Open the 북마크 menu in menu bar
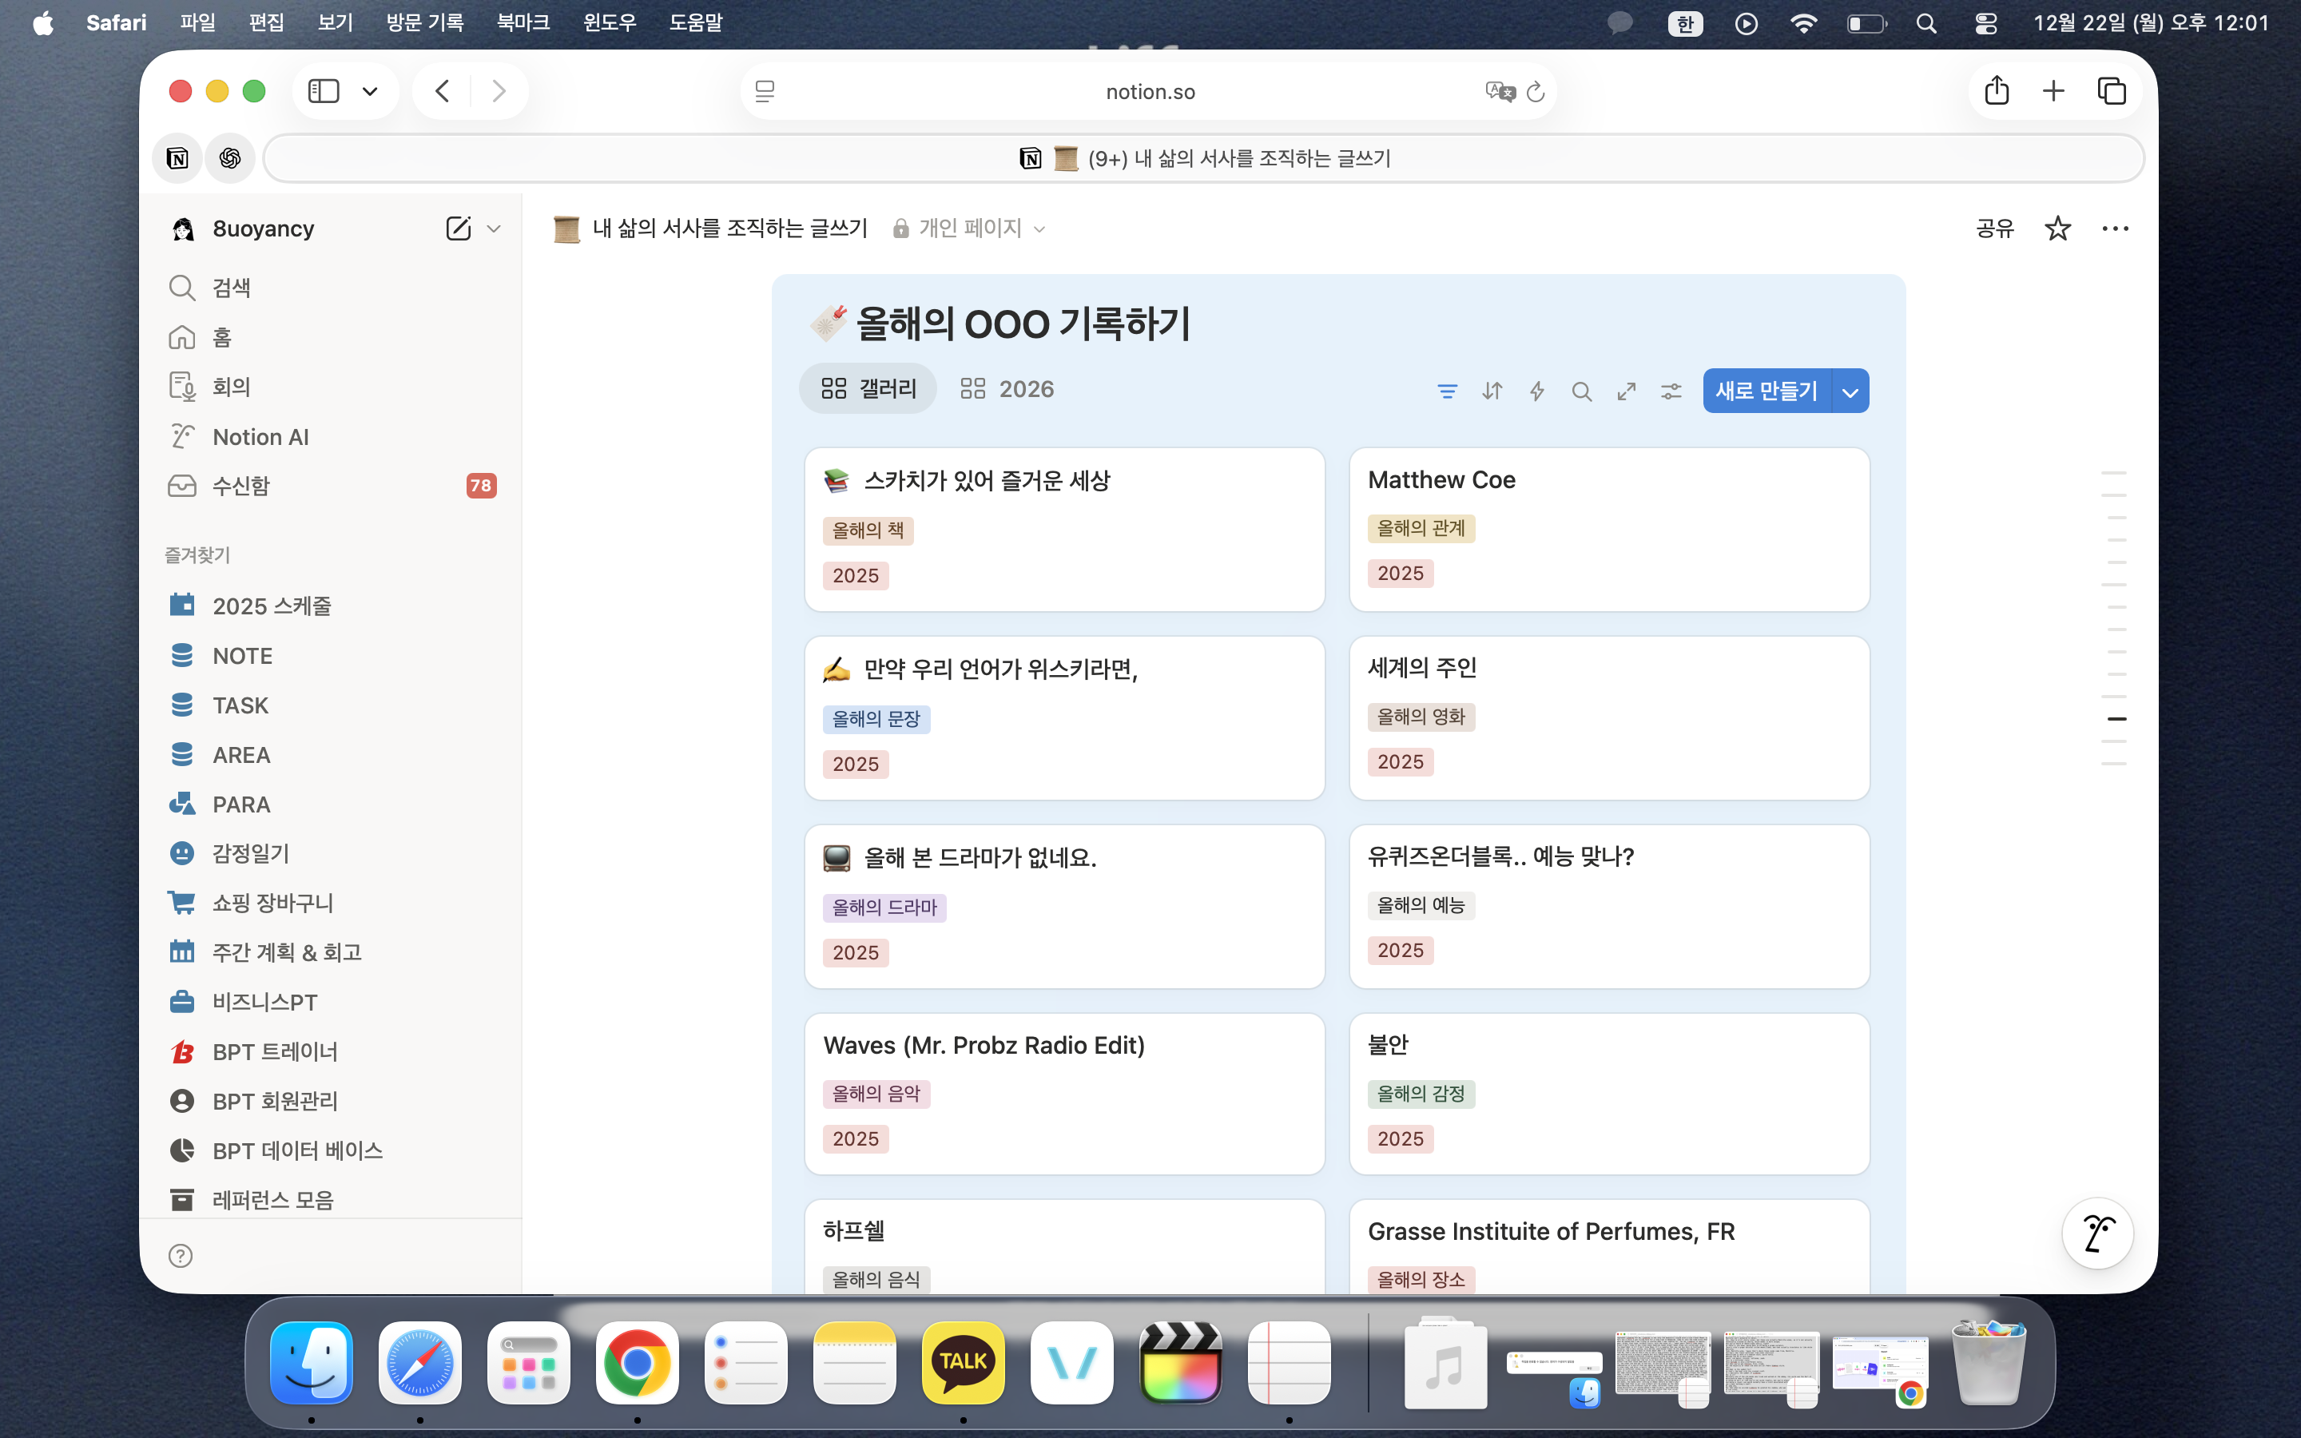 tap(523, 23)
